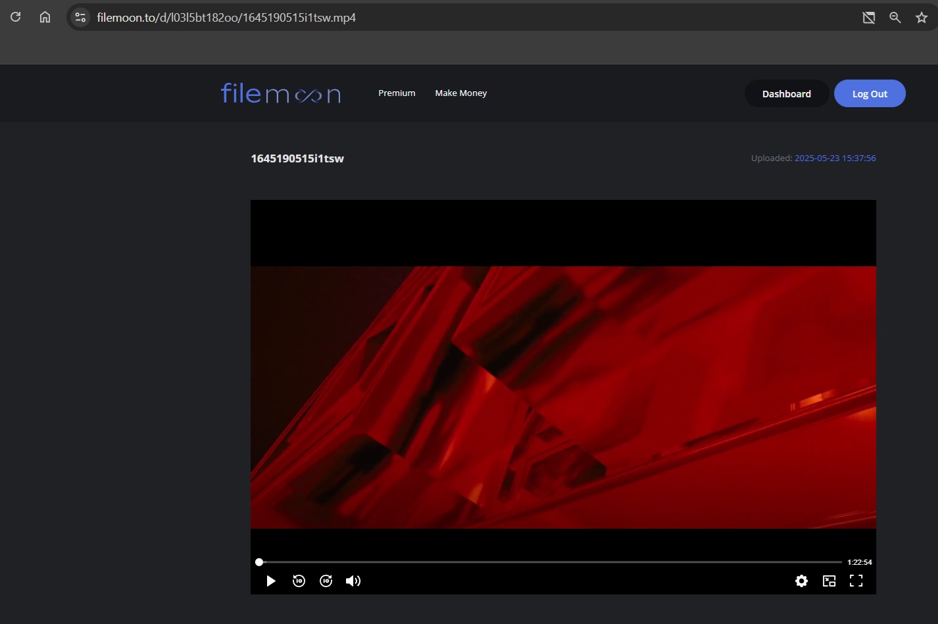
Task: Open the Premium menu item
Action: point(396,93)
